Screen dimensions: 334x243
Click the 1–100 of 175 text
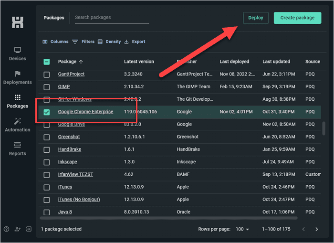(x=276, y=229)
